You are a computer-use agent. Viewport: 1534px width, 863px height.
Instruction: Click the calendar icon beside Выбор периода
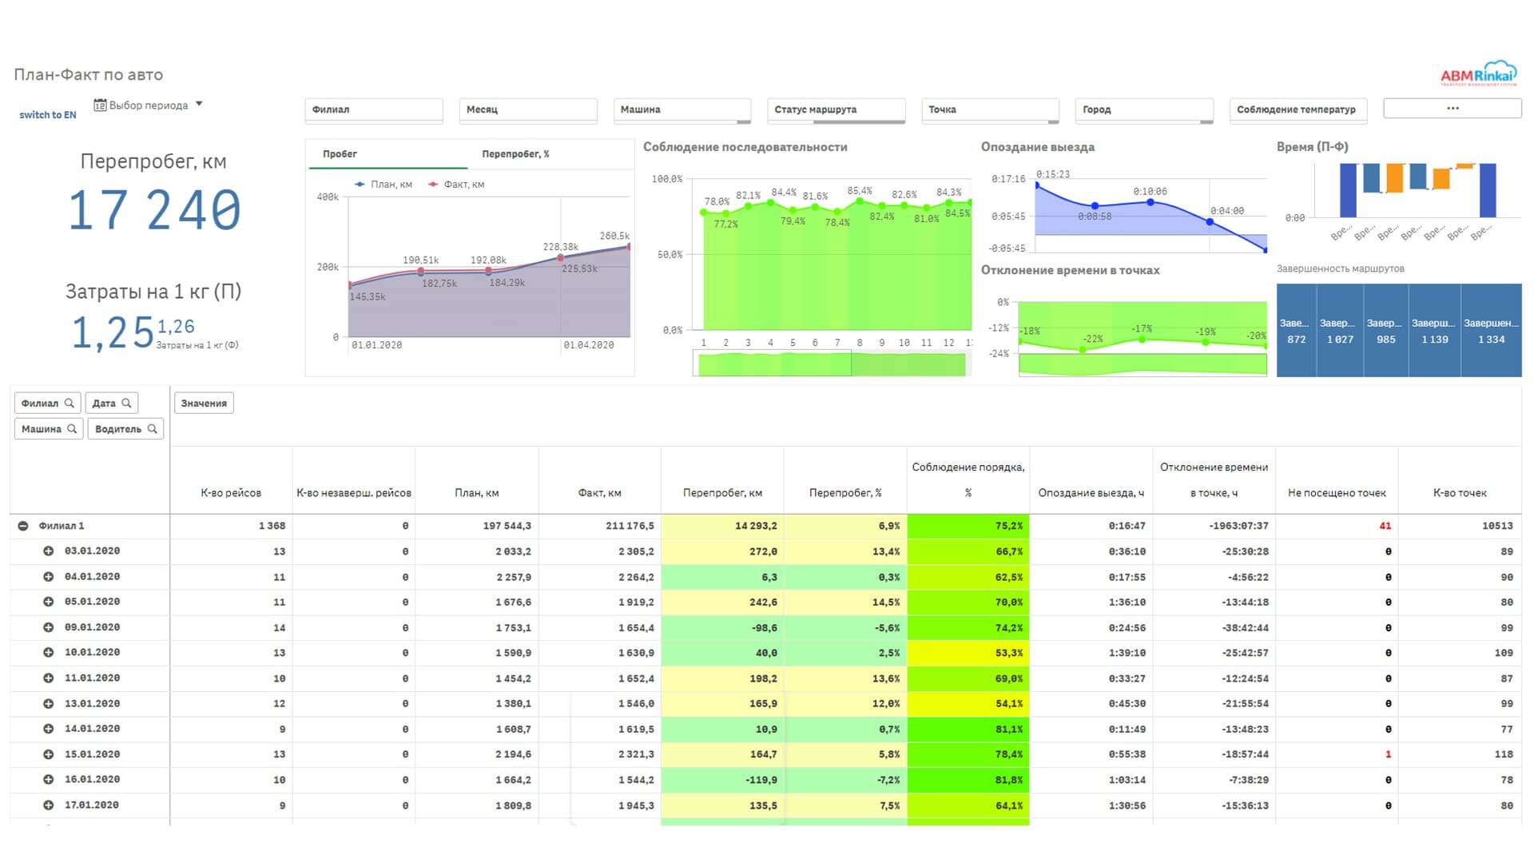[x=100, y=105]
